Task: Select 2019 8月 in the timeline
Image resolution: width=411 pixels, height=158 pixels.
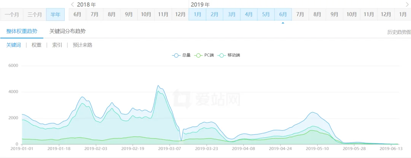Action: (x=317, y=14)
